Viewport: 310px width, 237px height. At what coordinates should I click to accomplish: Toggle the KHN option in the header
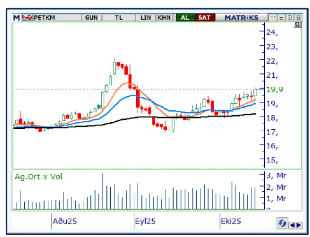pyautogui.click(x=164, y=17)
